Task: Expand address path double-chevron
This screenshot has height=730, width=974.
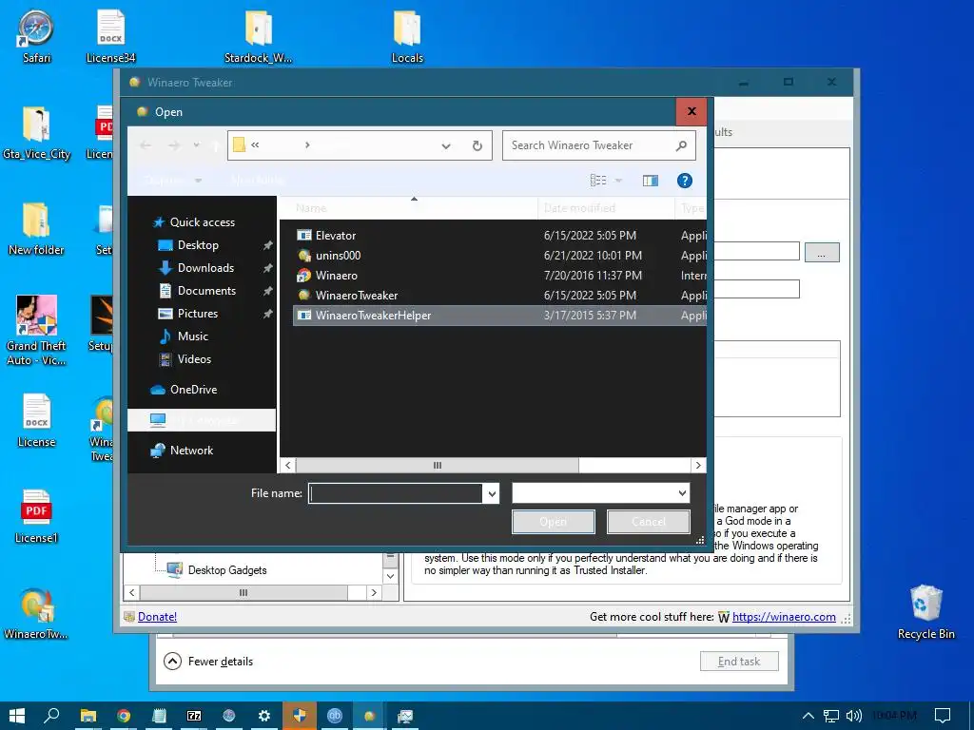Action: coord(255,145)
